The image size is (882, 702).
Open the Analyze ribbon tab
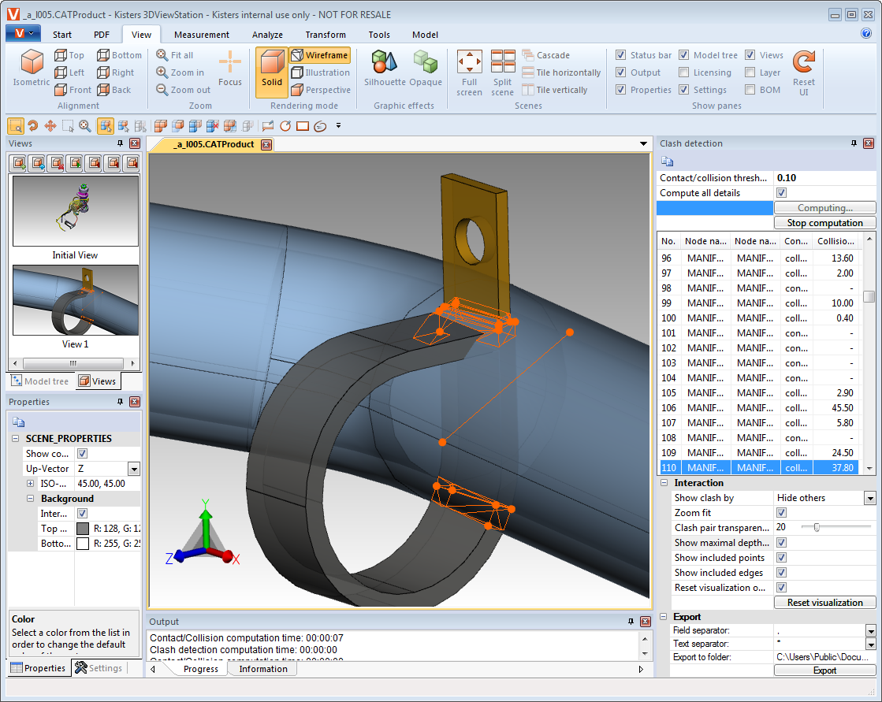[x=267, y=35]
